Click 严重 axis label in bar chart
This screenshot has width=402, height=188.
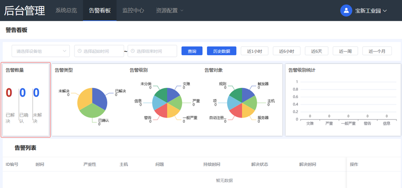point(329,124)
